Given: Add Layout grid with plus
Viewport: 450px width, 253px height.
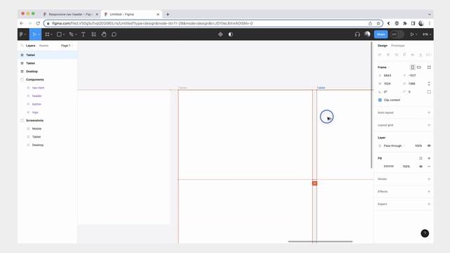Looking at the screenshot, I should coord(429,125).
